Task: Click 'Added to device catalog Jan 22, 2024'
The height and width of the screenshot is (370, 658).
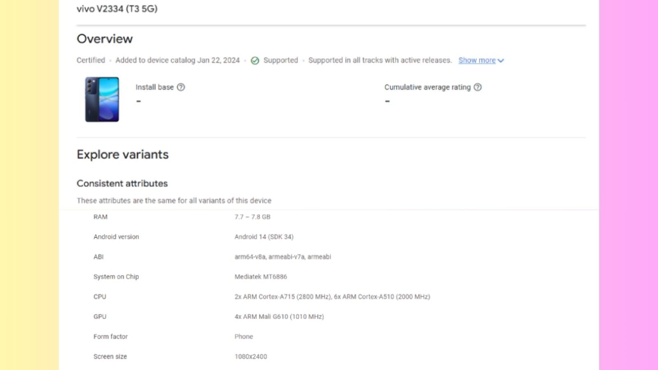Action: click(177, 60)
